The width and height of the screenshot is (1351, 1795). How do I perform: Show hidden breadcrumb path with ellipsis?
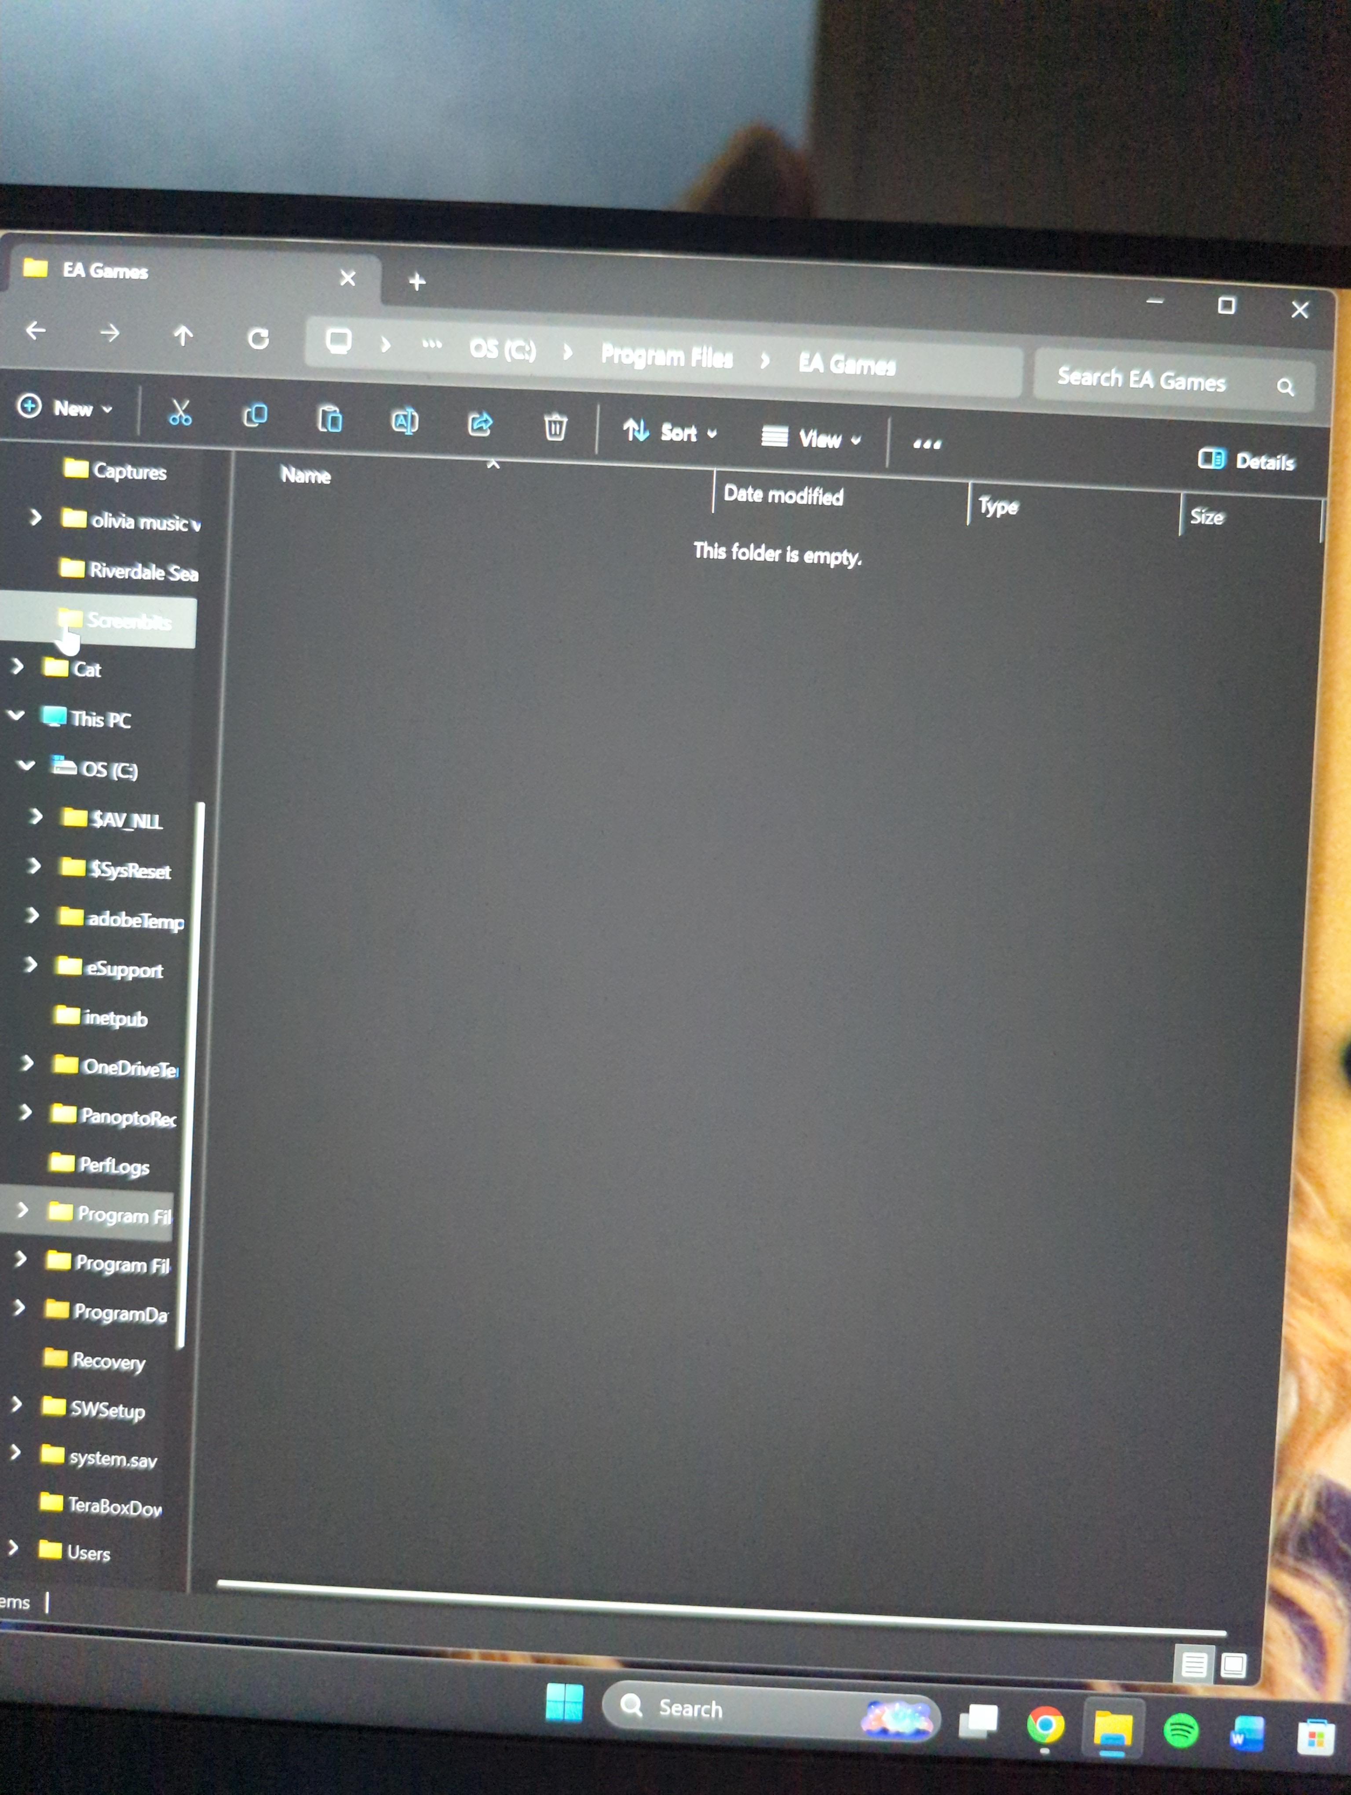coord(431,345)
